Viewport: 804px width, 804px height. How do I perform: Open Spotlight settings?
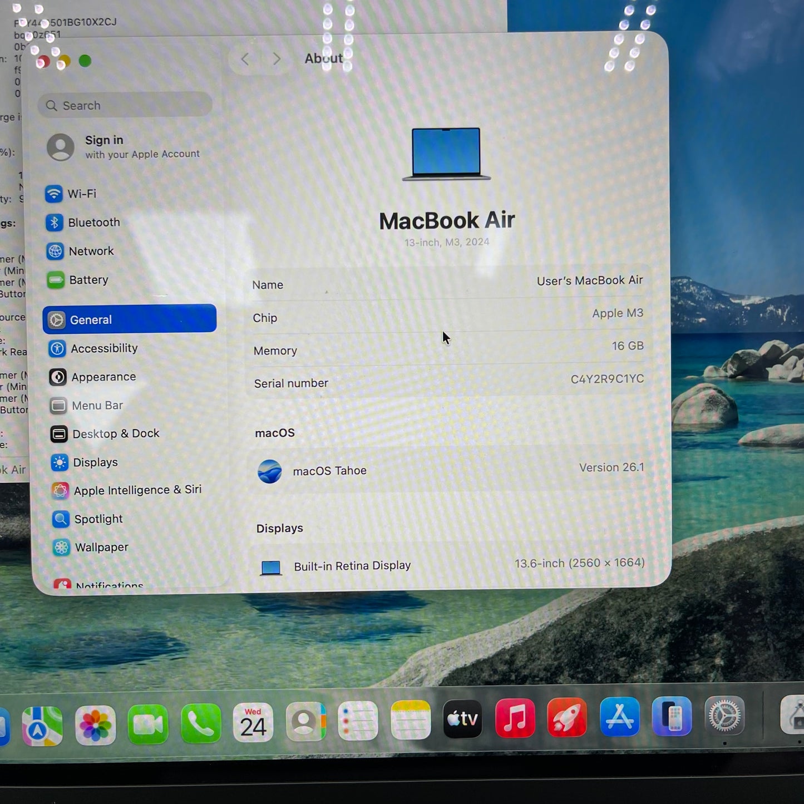click(98, 519)
